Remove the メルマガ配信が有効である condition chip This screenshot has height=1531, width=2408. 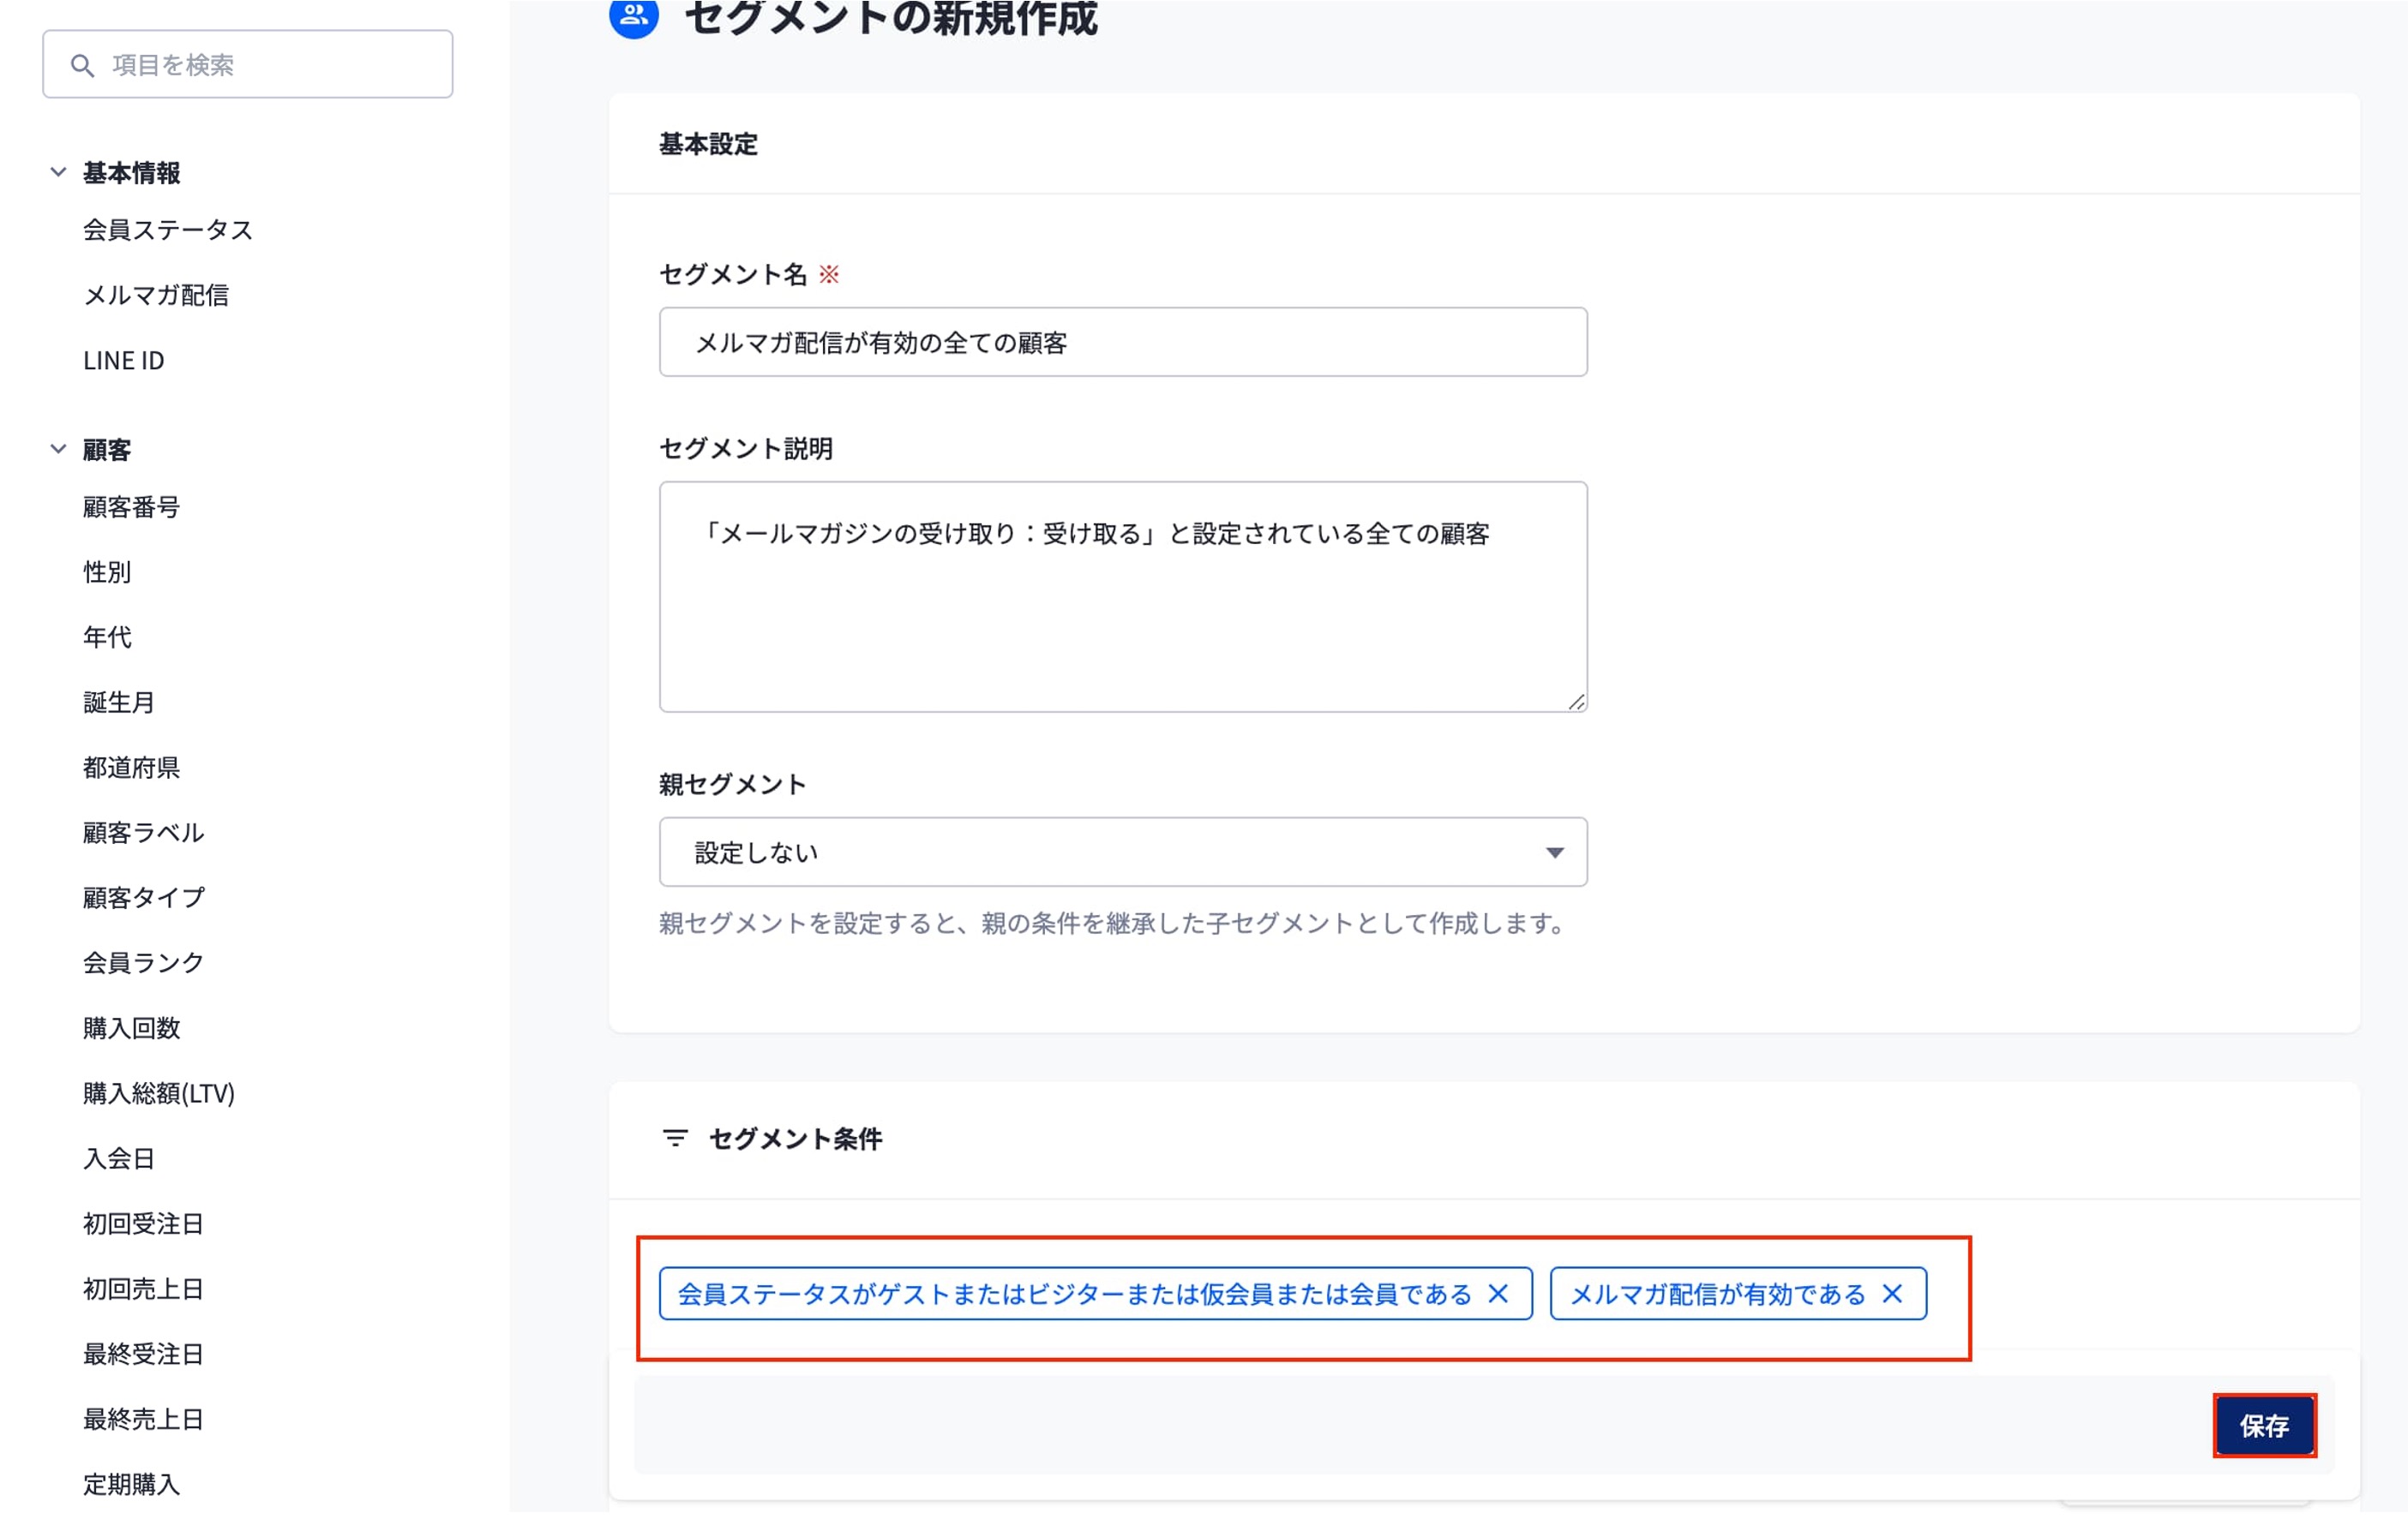point(1892,1295)
